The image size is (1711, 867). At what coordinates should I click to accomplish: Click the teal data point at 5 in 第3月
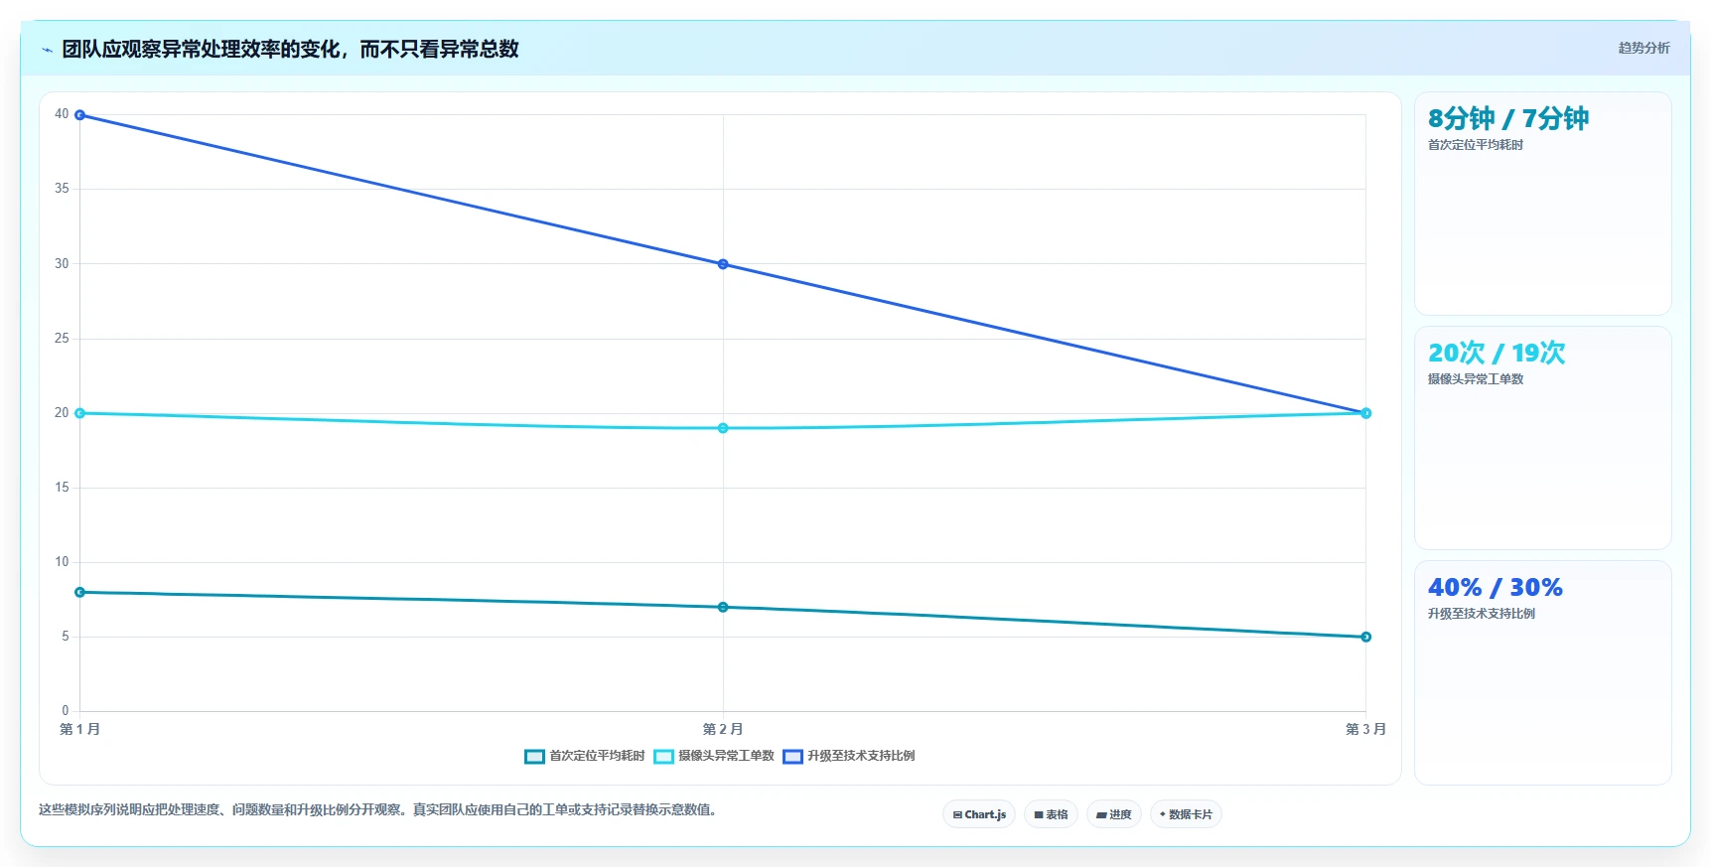(x=1365, y=637)
